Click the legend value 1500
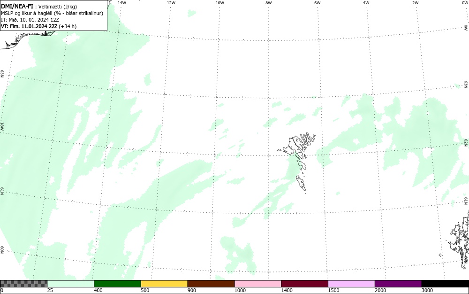 333,290
